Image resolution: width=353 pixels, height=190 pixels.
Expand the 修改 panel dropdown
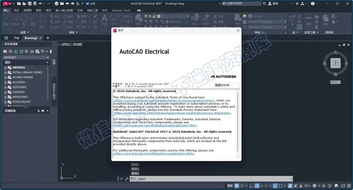click(x=74, y=33)
